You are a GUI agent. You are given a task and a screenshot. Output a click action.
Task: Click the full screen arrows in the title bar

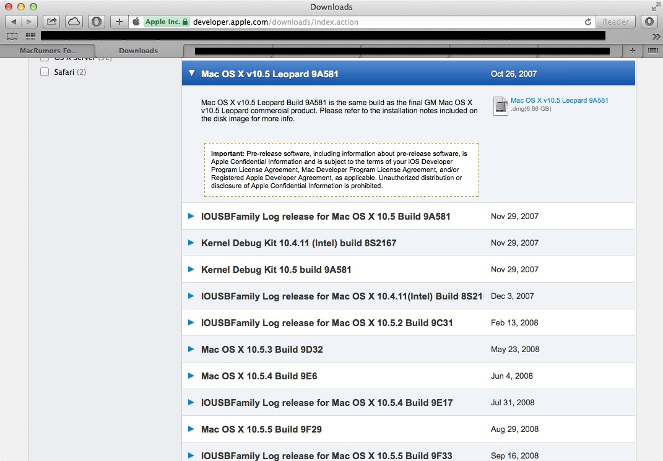tap(656, 7)
